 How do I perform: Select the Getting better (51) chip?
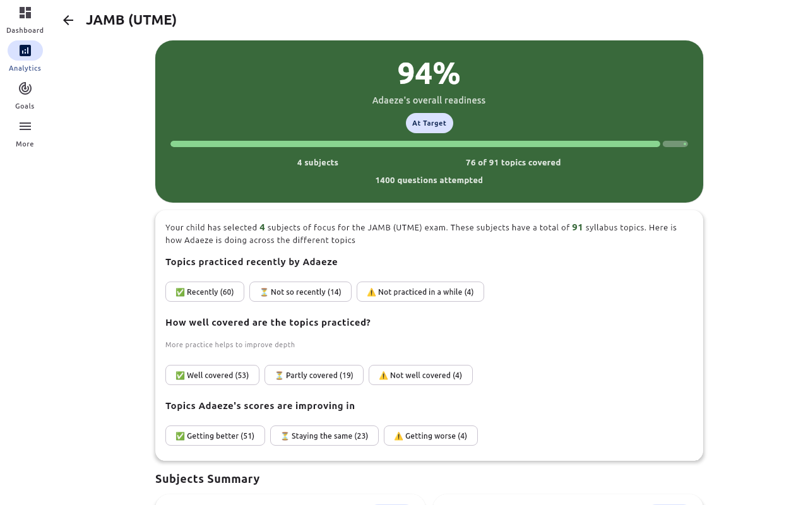(x=215, y=436)
